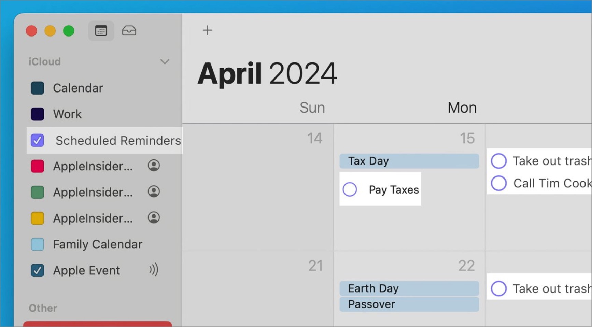Collapse the iCloud section chevron
Image resolution: width=592 pixels, height=327 pixels.
tap(165, 62)
